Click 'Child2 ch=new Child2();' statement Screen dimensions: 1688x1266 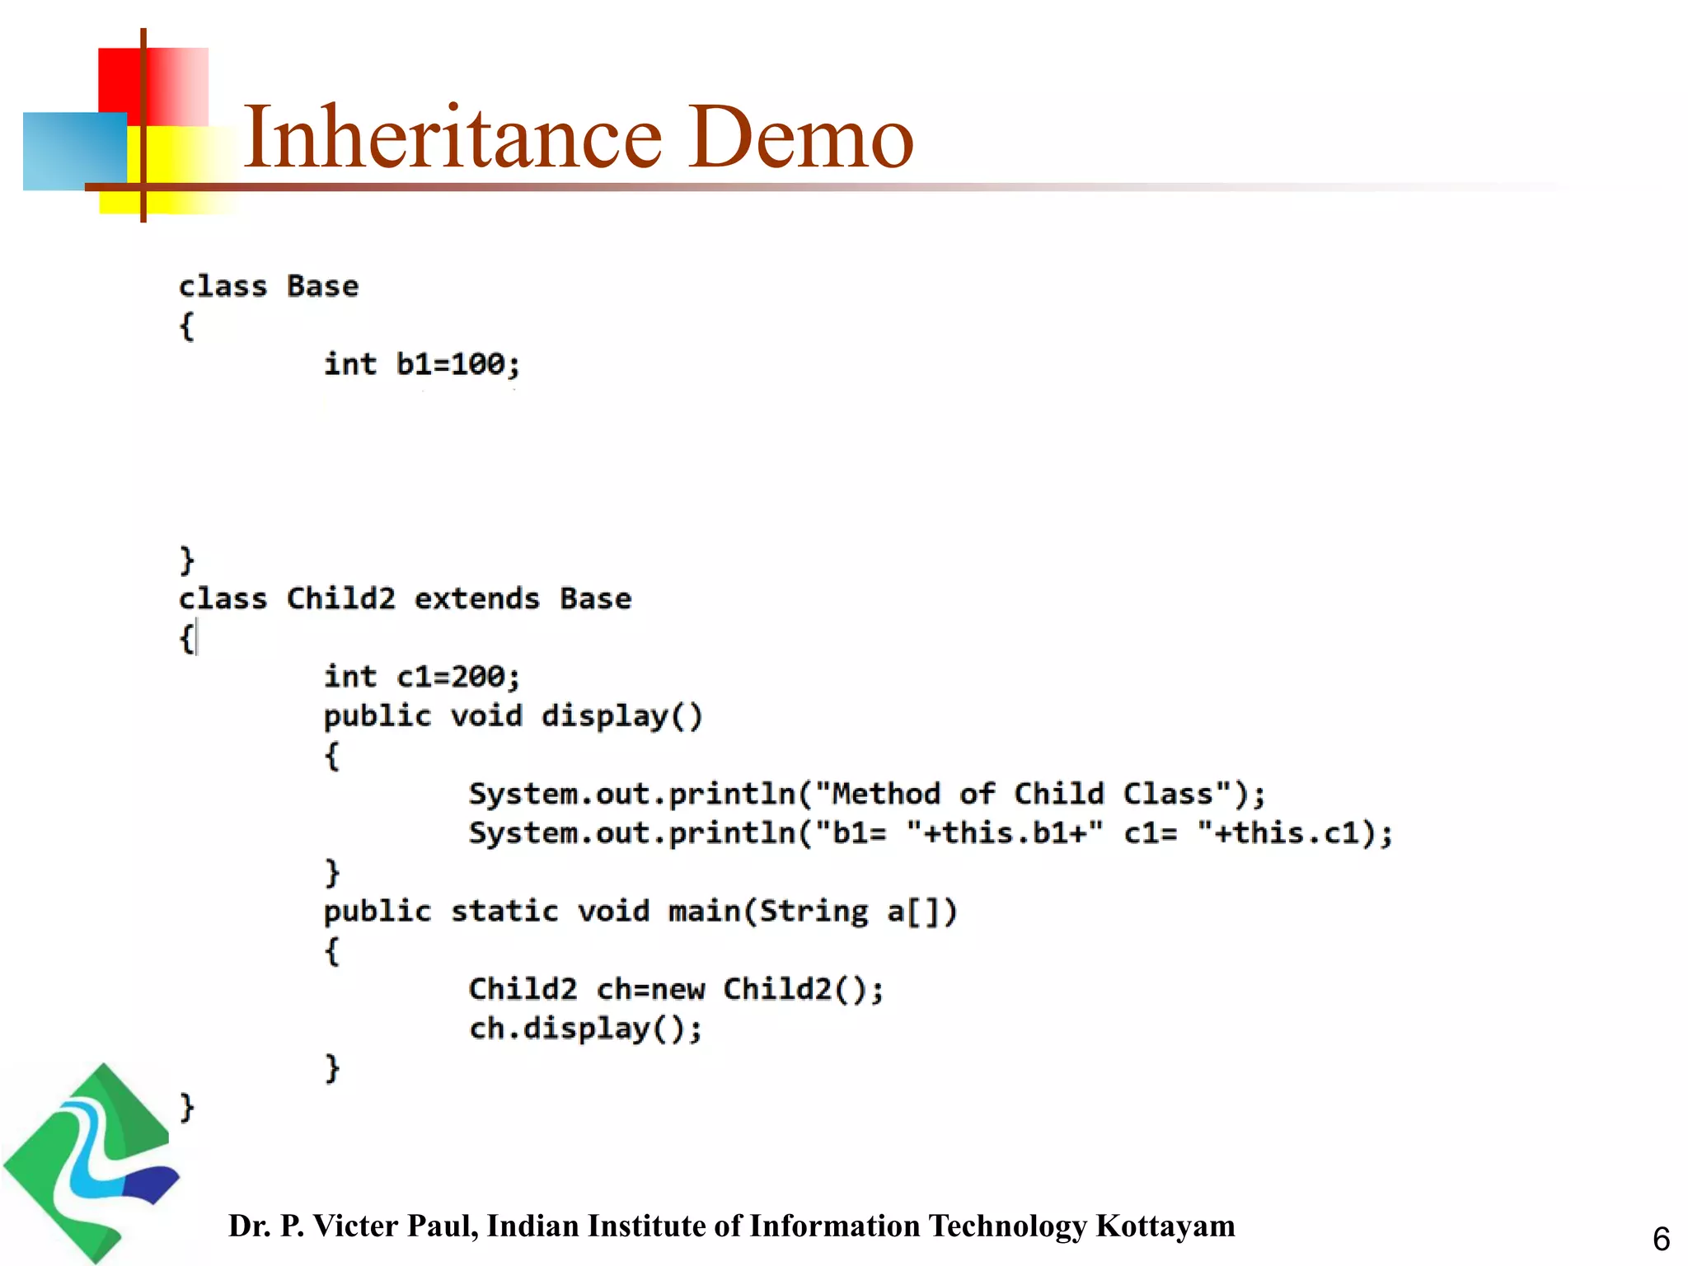point(676,989)
